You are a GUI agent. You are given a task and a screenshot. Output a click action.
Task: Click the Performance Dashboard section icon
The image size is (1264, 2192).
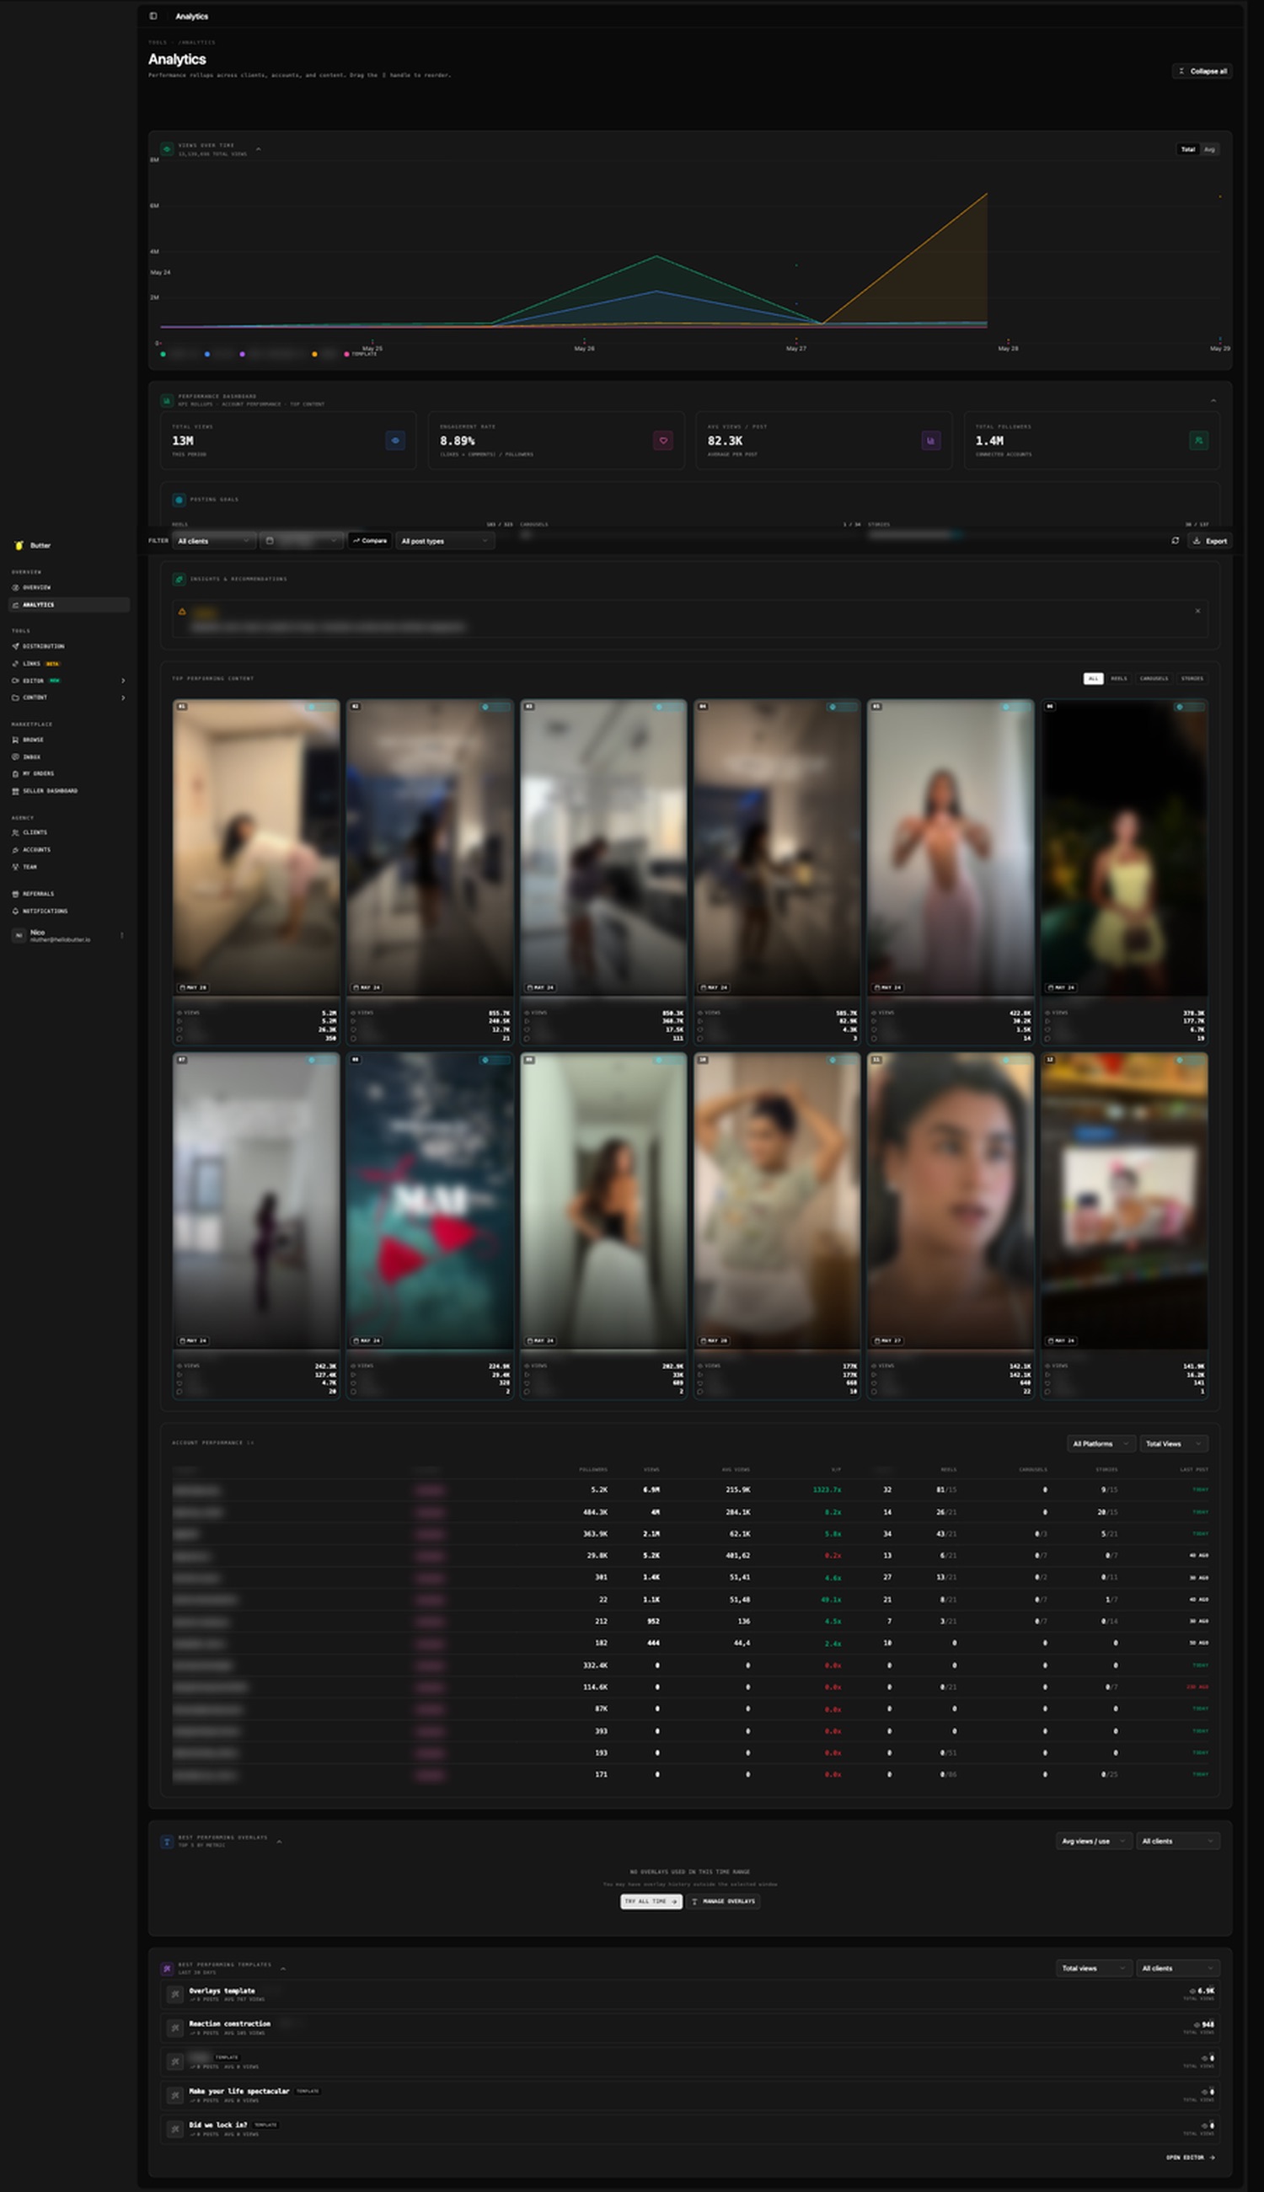pos(167,400)
